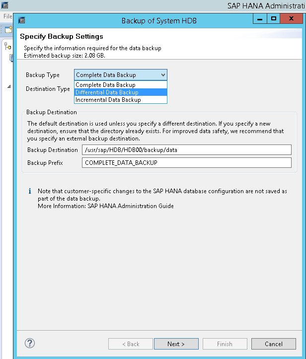The width and height of the screenshot is (306, 359).
Task: Maximize the Backup of System HDB dialog
Action: click(x=274, y=19)
